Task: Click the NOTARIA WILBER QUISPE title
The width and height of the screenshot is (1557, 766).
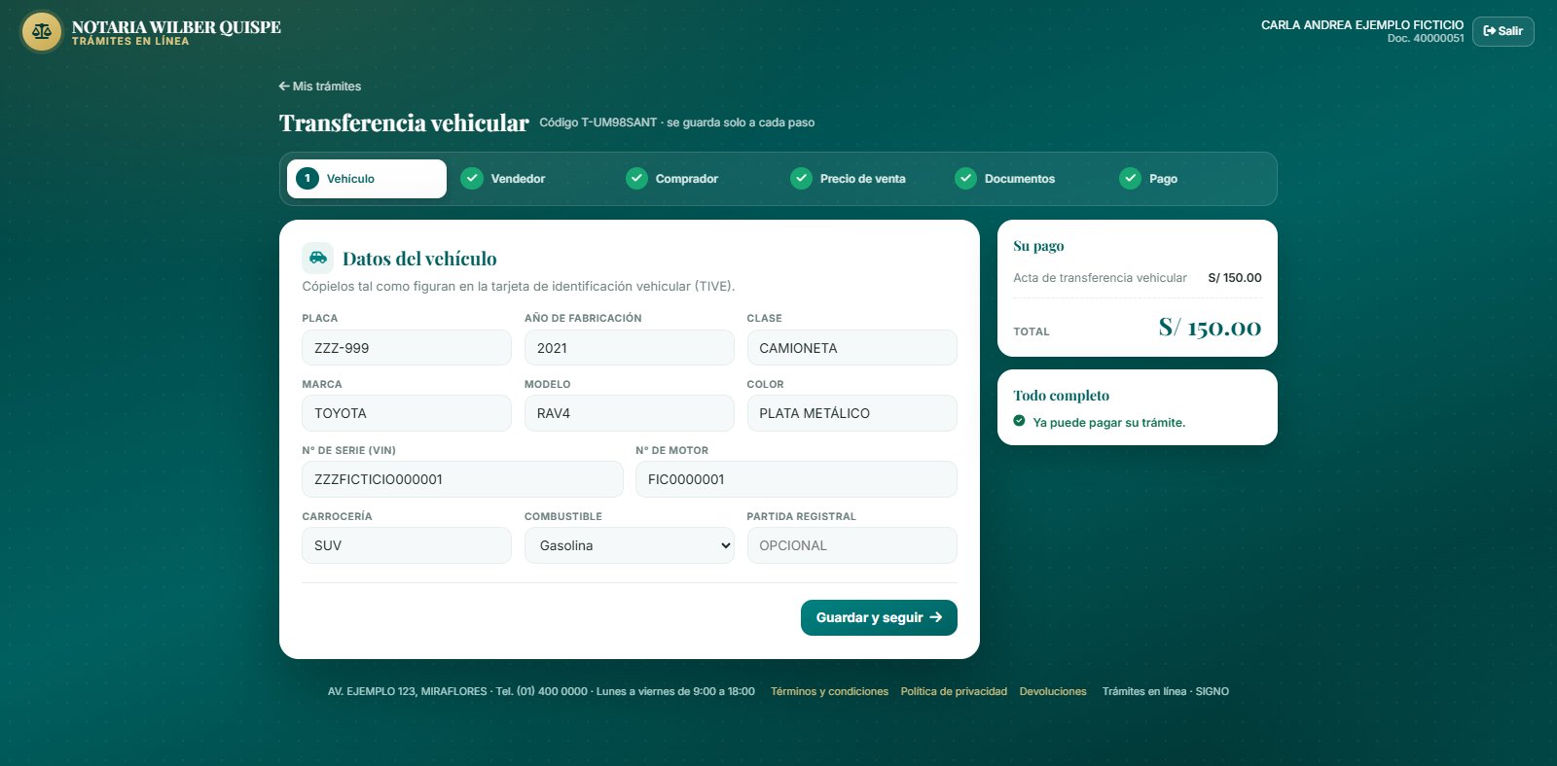Action: 176,27
